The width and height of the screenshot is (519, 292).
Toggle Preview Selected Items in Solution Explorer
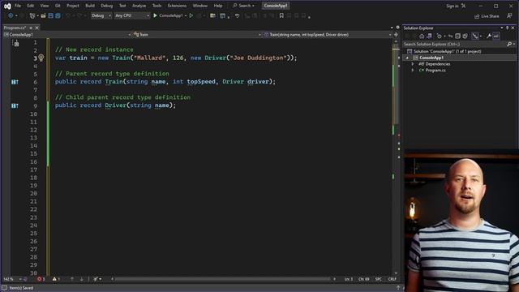coord(495,36)
